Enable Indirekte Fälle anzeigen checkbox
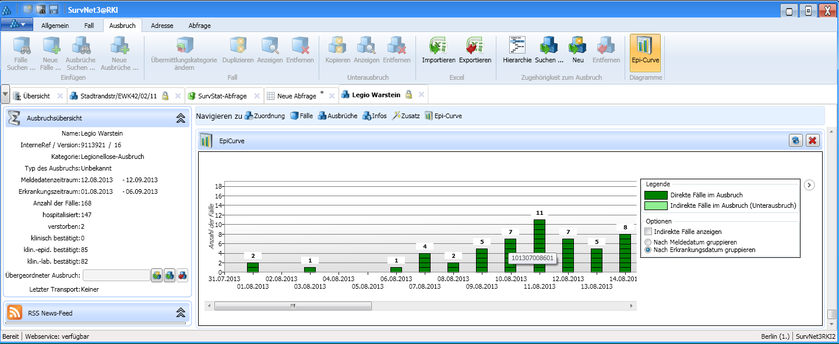The height and width of the screenshot is (344, 839). pyautogui.click(x=648, y=232)
